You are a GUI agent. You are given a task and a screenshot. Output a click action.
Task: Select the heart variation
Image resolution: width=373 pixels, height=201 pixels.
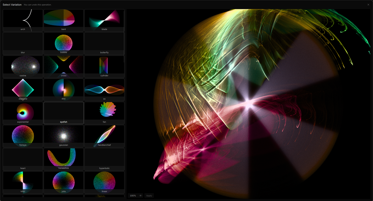tap(23, 159)
